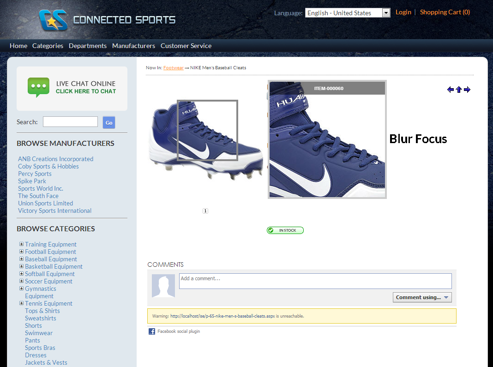Open the Home menu item
This screenshot has width=493, height=367.
coord(18,46)
